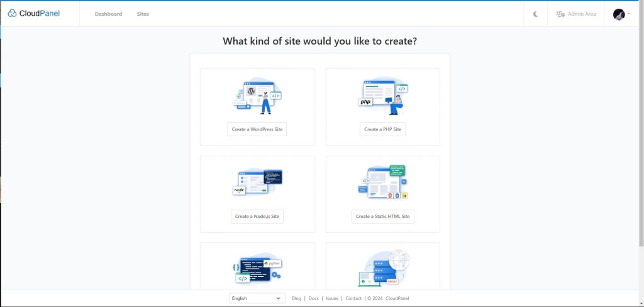The image size is (644, 307).
Task: Select the Node.js site illustration
Action: (x=257, y=181)
